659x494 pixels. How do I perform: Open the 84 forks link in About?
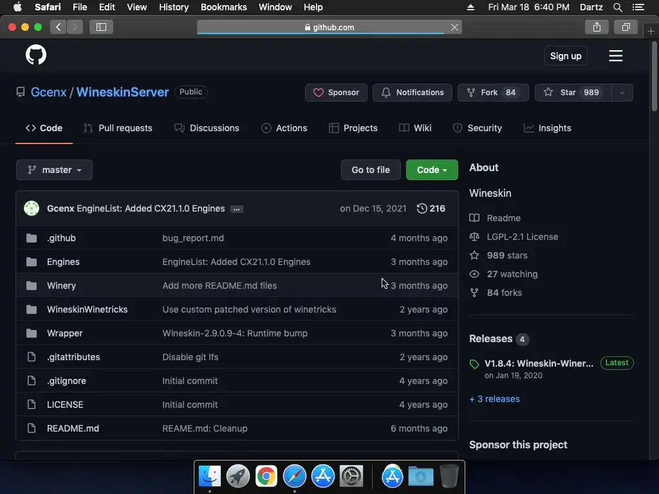pyautogui.click(x=496, y=293)
